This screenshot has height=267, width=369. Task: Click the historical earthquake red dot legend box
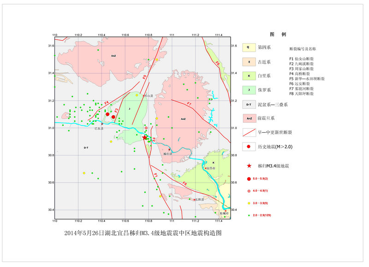(x=249, y=147)
